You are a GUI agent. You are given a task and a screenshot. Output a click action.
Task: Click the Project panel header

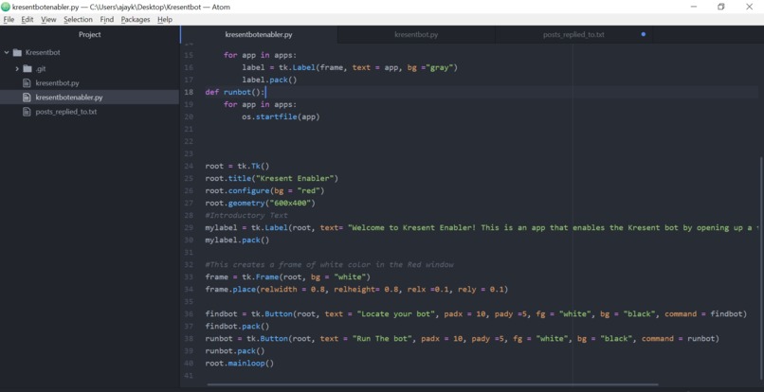(x=90, y=35)
